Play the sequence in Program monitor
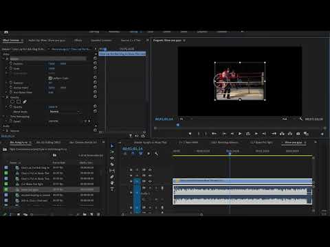Screen dimensions: 330x247 point(240,134)
